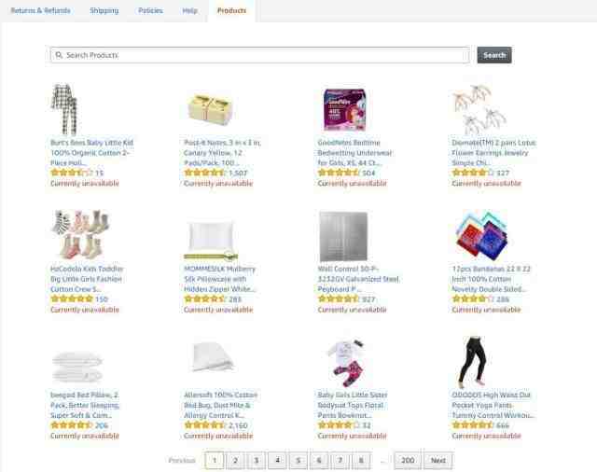The height and width of the screenshot is (472, 597).
Task: Go to page 2 of results
Action: [x=235, y=460]
